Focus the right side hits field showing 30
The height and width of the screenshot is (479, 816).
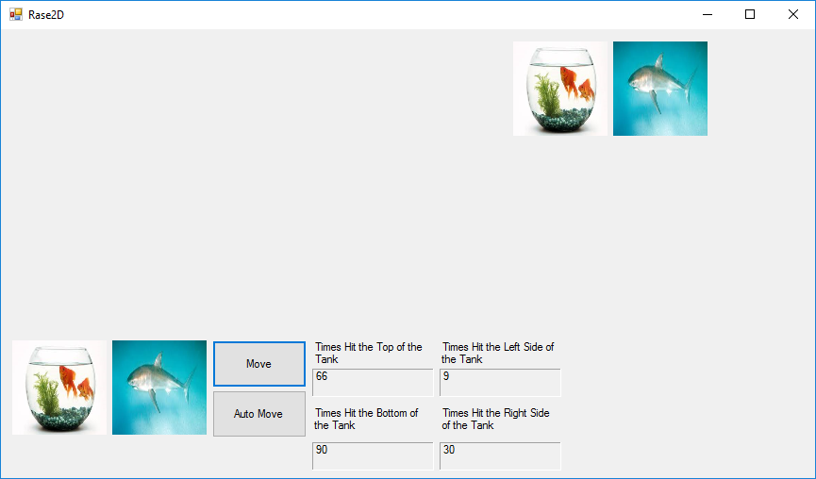500,456
